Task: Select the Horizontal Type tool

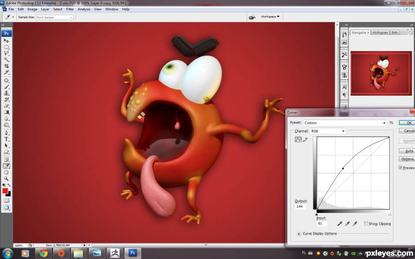Action: click(x=6, y=139)
